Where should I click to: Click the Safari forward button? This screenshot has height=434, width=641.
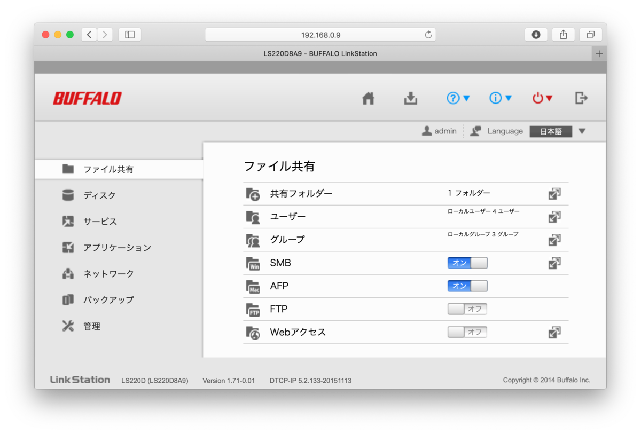point(105,35)
